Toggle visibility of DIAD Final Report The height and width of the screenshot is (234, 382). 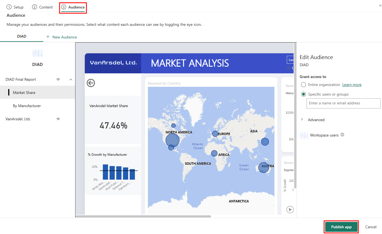coord(58,79)
